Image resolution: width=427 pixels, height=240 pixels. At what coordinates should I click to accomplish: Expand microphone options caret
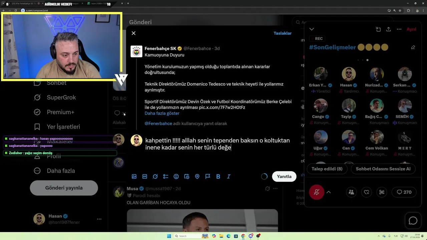pyautogui.click(x=329, y=192)
